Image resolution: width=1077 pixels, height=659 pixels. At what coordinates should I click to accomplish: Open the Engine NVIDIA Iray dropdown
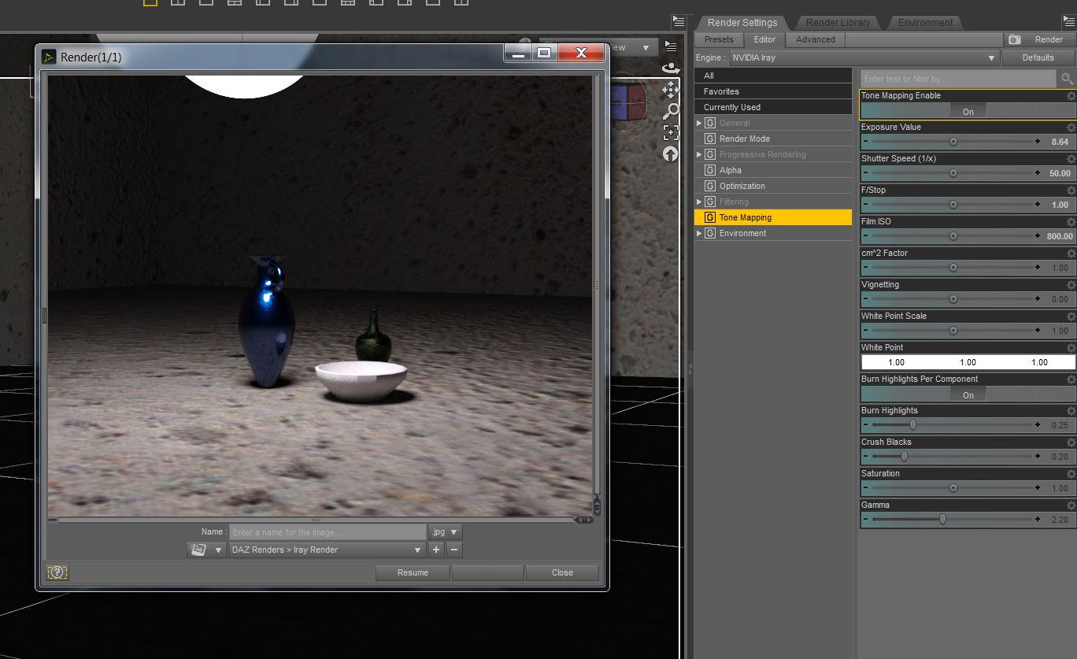click(x=864, y=57)
